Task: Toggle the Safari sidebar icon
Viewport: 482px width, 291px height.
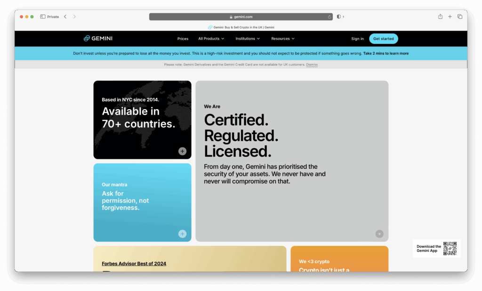Action: pos(43,16)
